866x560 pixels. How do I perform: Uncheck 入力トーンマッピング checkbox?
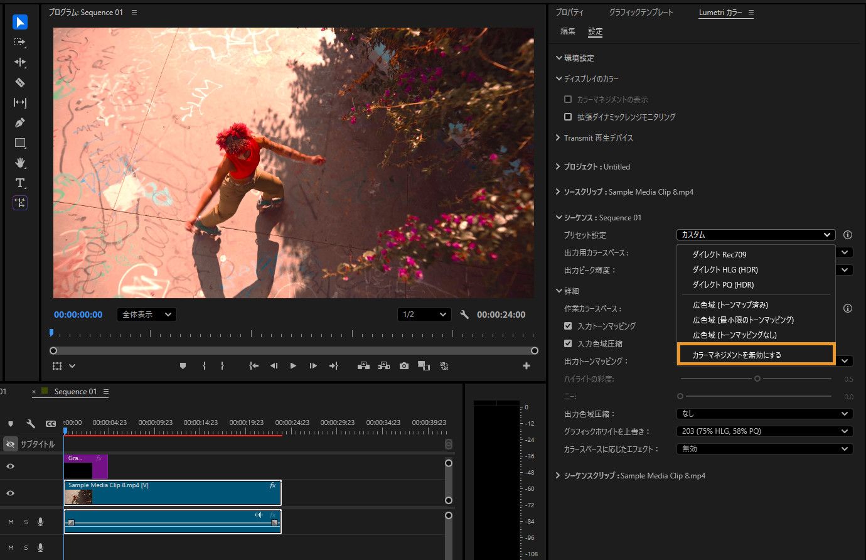[x=568, y=326]
